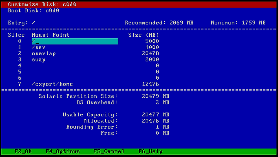
Task: Click the Recommended: 2069 MB text
Action: click(159, 23)
